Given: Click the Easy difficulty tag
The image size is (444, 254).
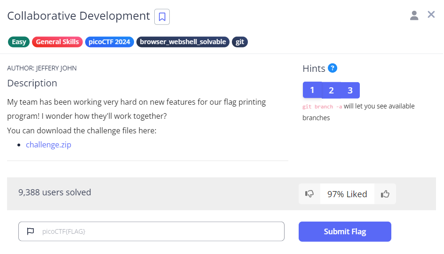Looking at the screenshot, I should [19, 42].
